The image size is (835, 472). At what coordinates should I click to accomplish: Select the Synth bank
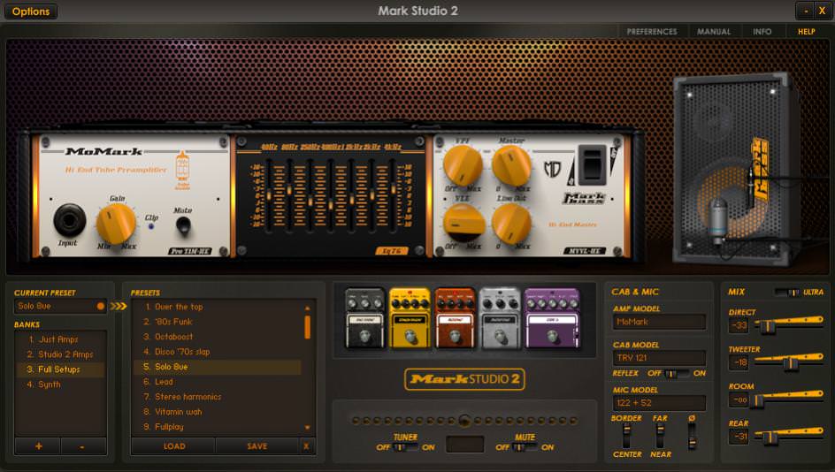pos(60,384)
